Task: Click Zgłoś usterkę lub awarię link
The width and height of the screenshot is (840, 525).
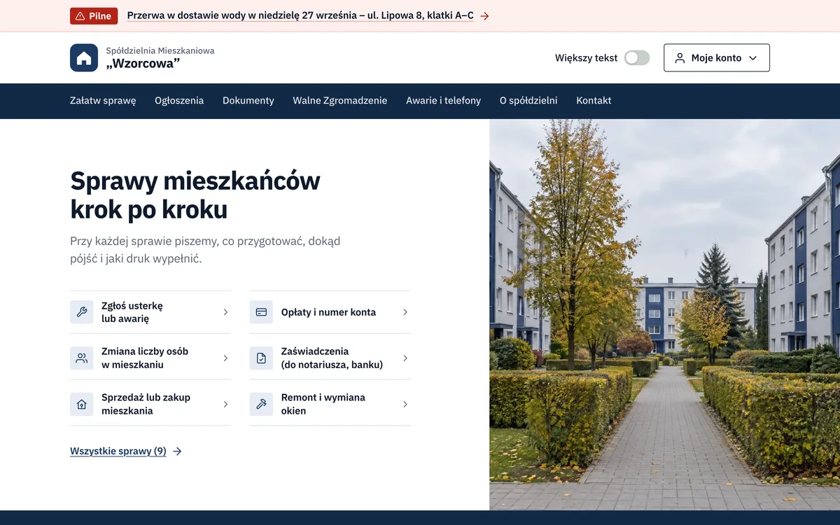Action: tap(150, 312)
